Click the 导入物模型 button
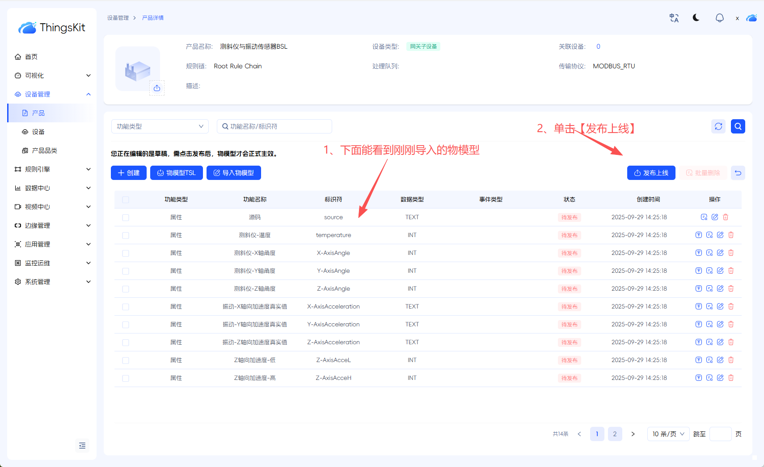The width and height of the screenshot is (764, 467). 233,173
